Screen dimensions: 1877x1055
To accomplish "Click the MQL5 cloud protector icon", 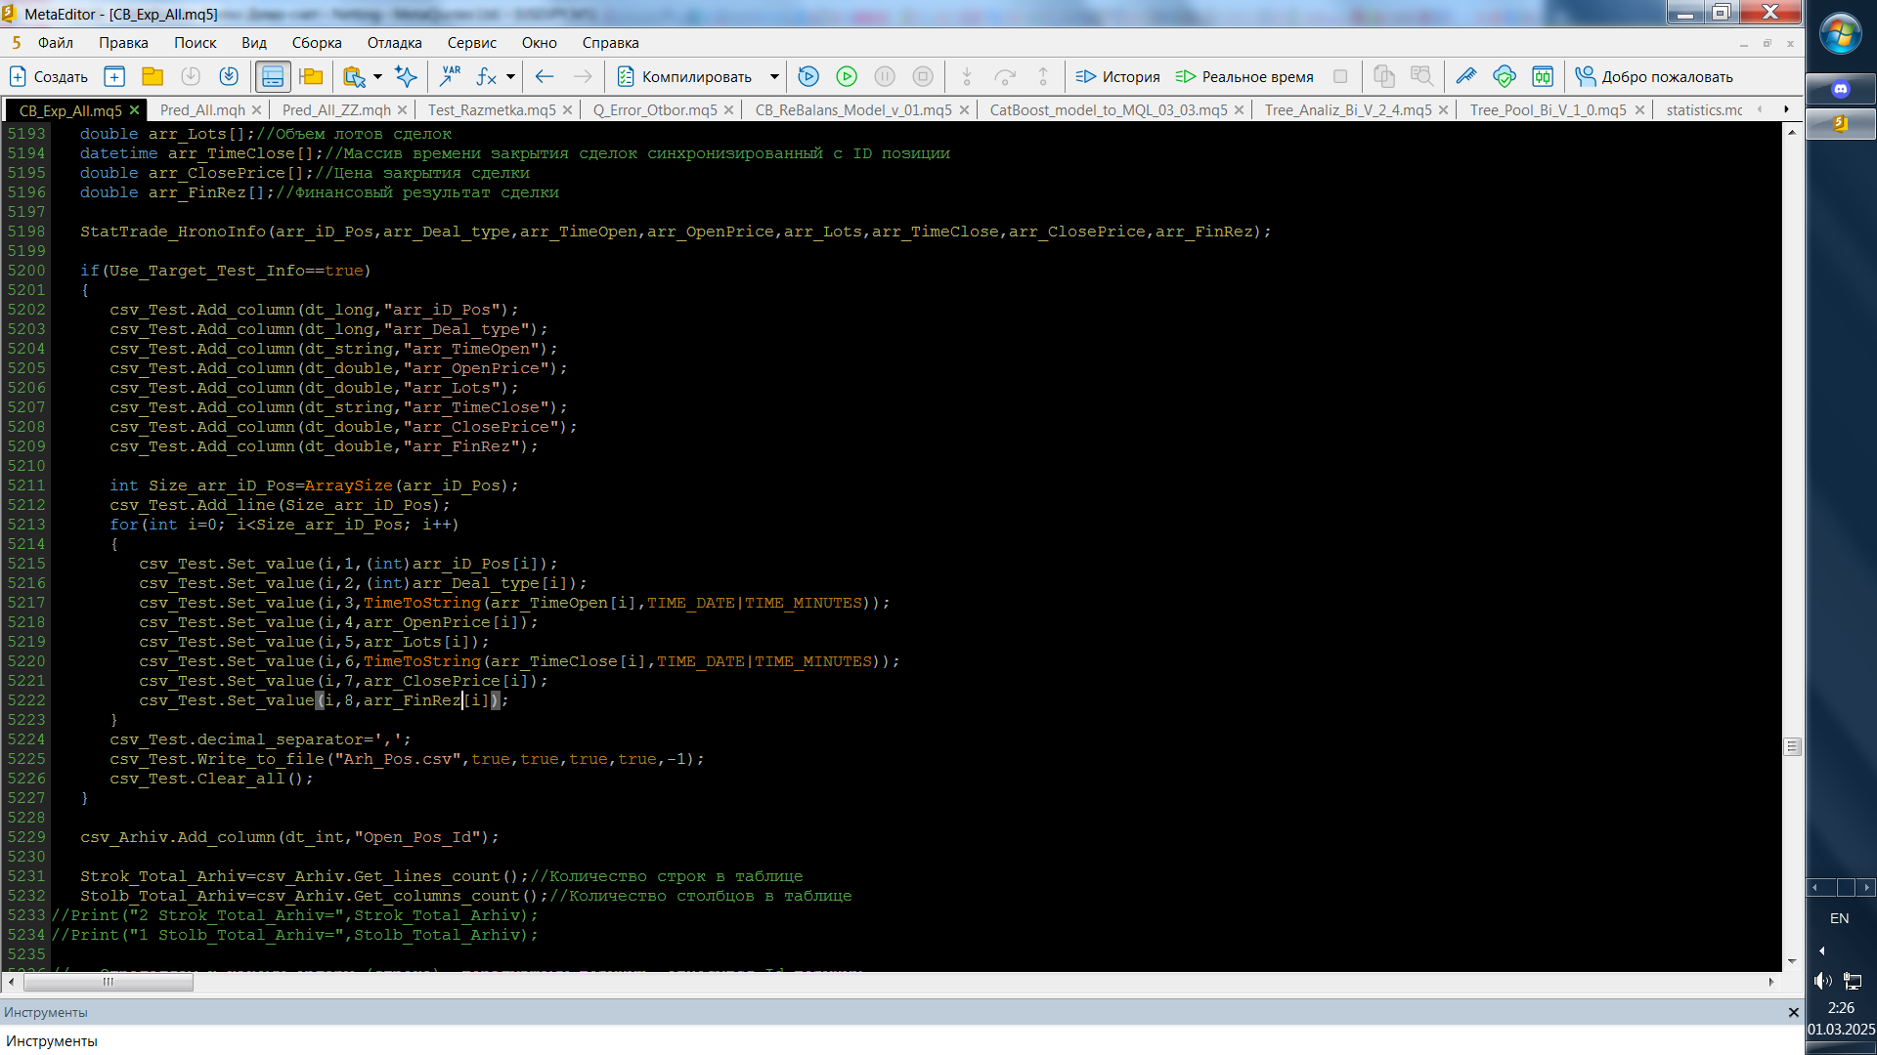I will point(1505,76).
